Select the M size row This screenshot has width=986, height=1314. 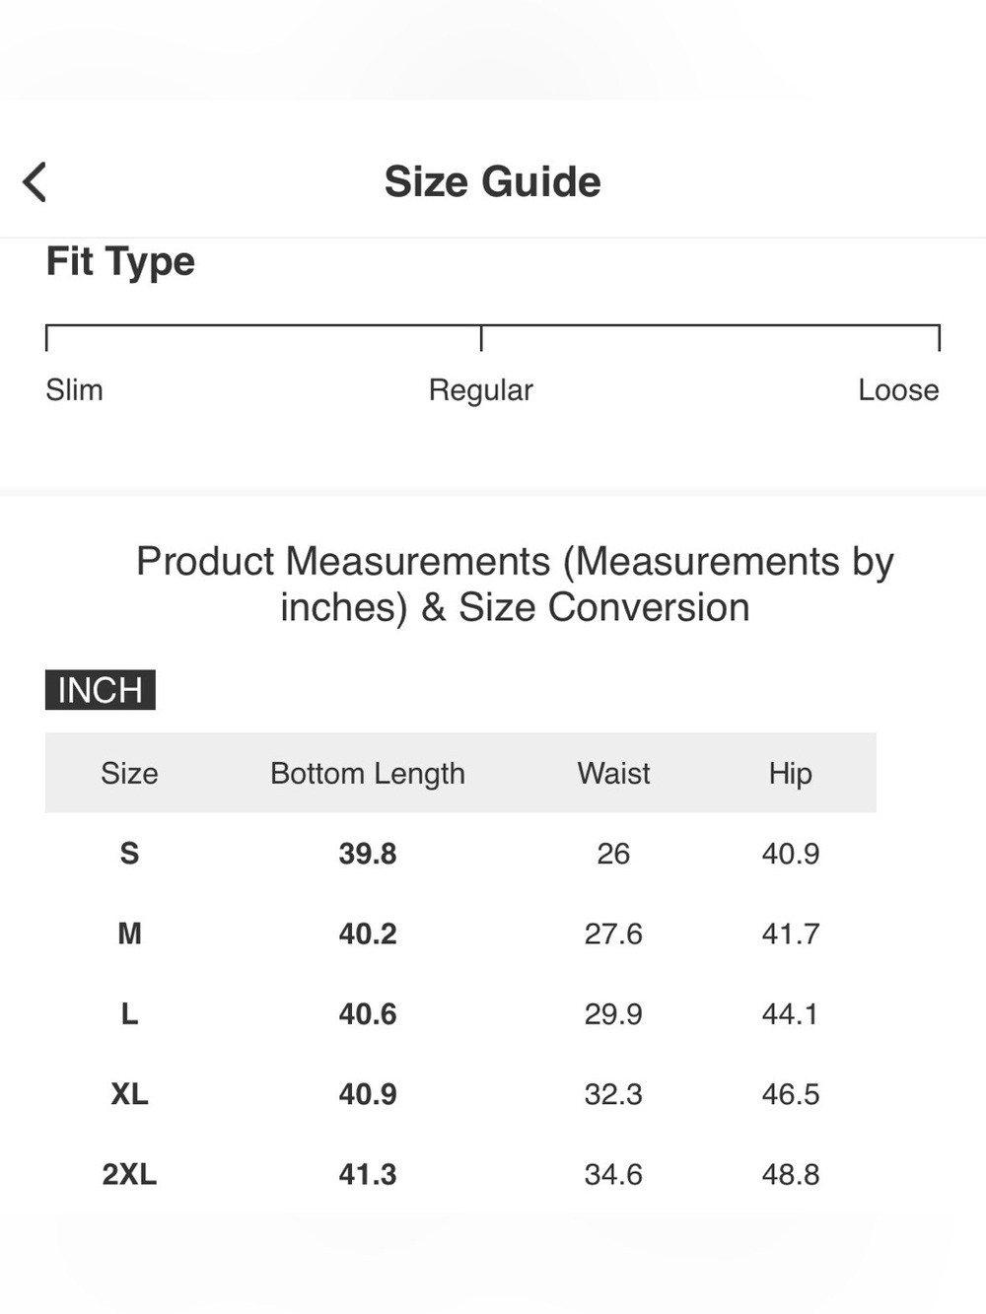460,934
